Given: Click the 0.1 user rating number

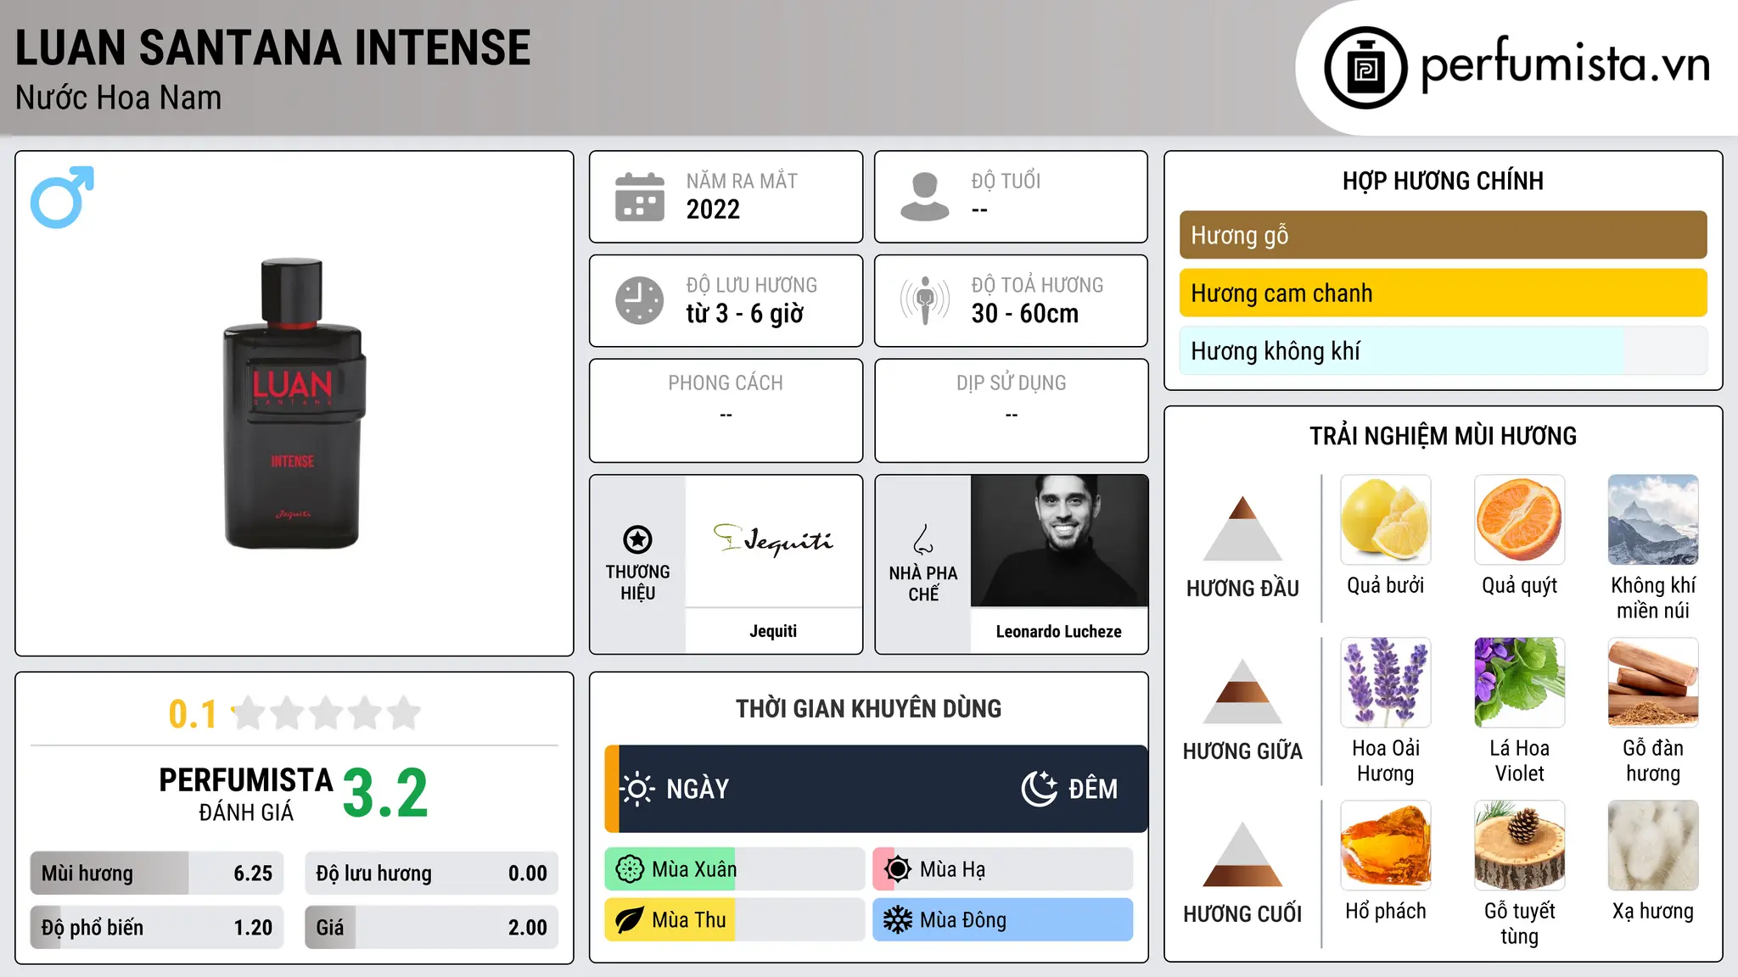Looking at the screenshot, I should (x=193, y=714).
